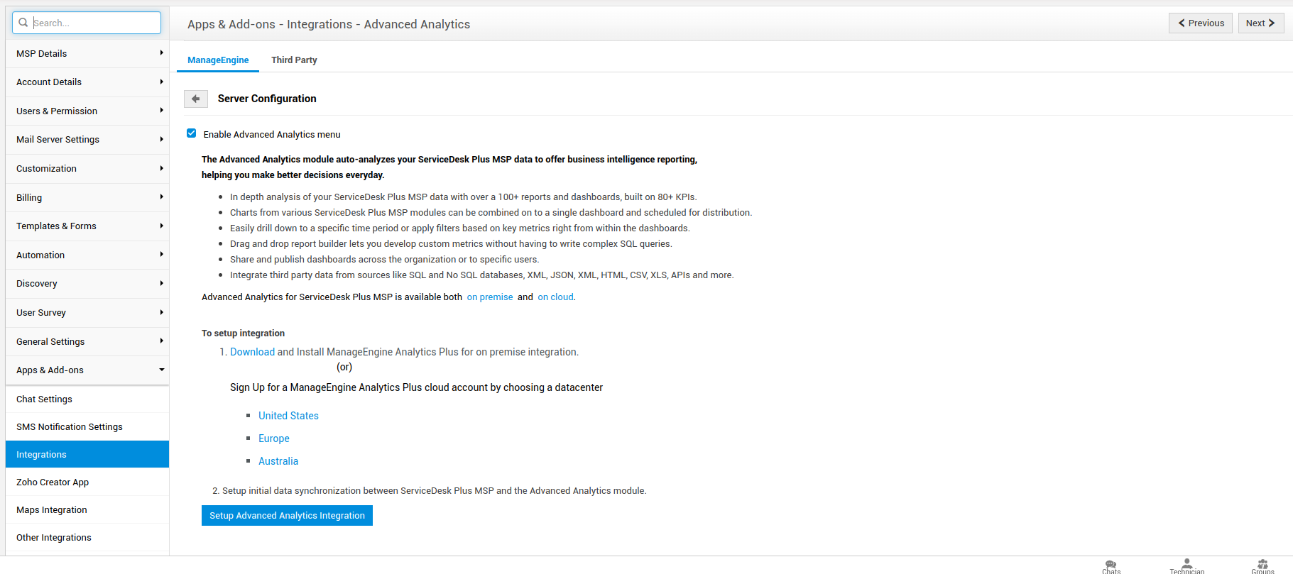Open the Groups icon in bottom bar
Screen dimensions: 1293x574
1262,566
